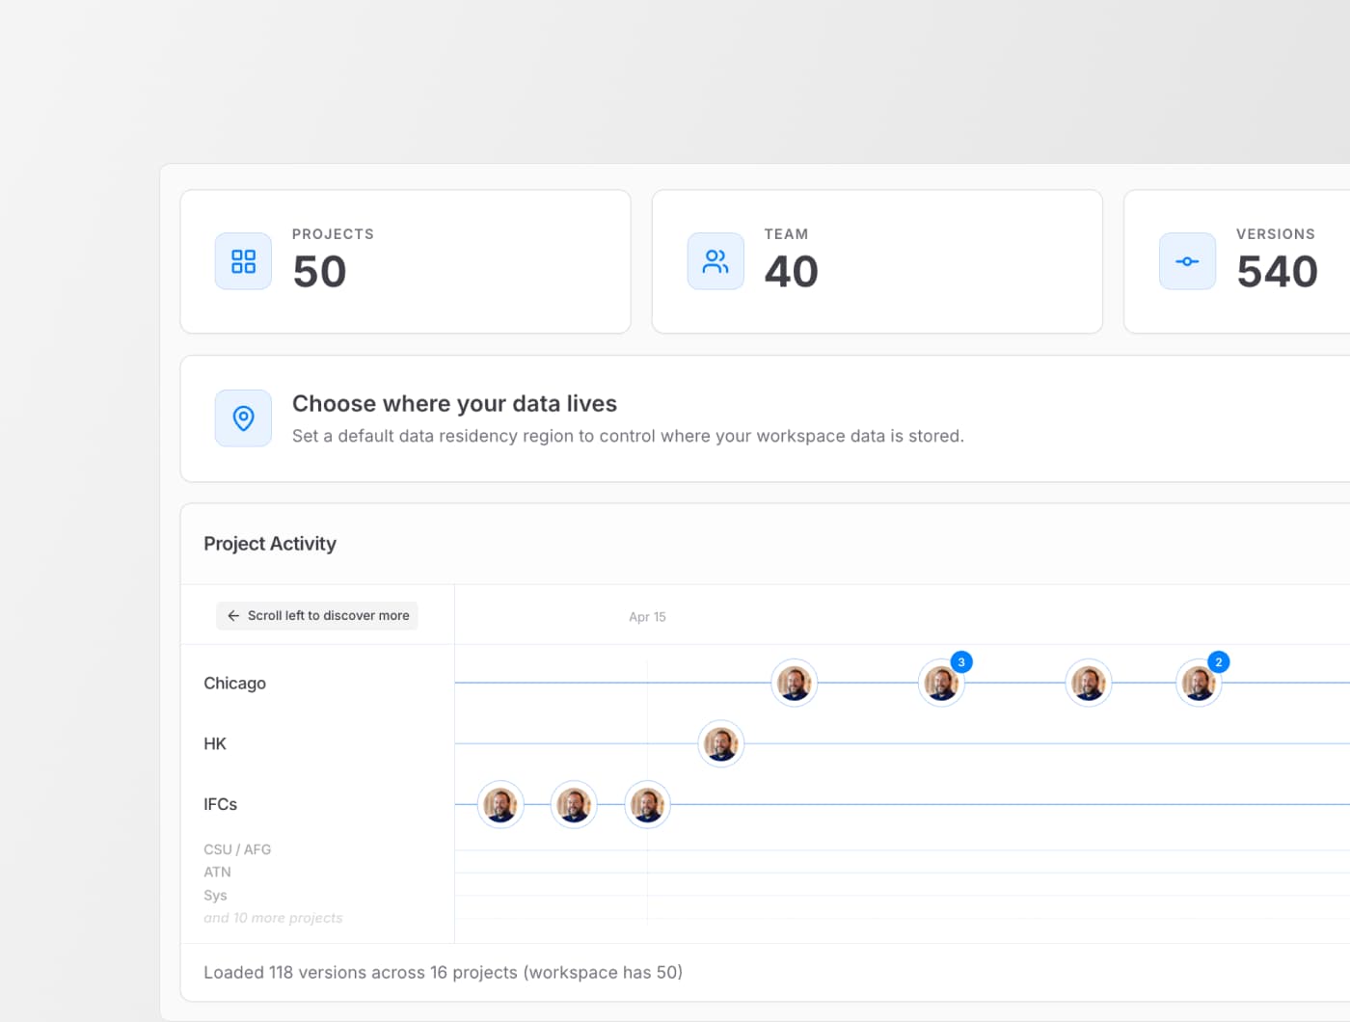The height and width of the screenshot is (1022, 1350).
Task: Expand the Sys project row
Action: pos(215,895)
